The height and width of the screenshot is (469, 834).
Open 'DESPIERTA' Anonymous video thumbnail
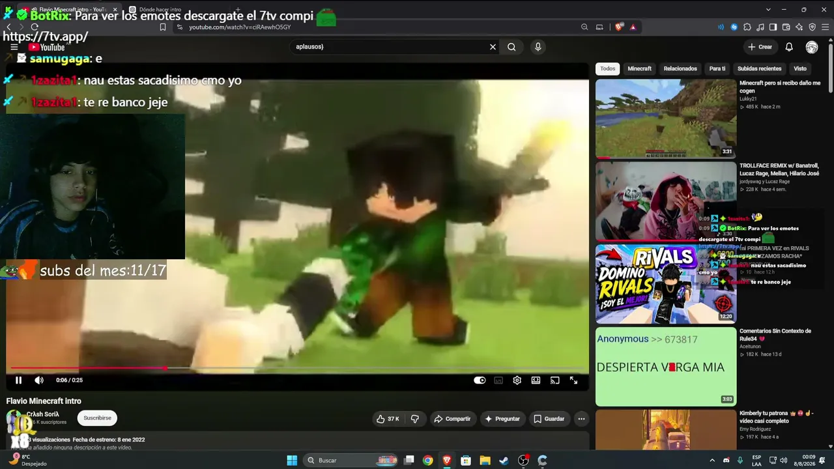(x=666, y=367)
